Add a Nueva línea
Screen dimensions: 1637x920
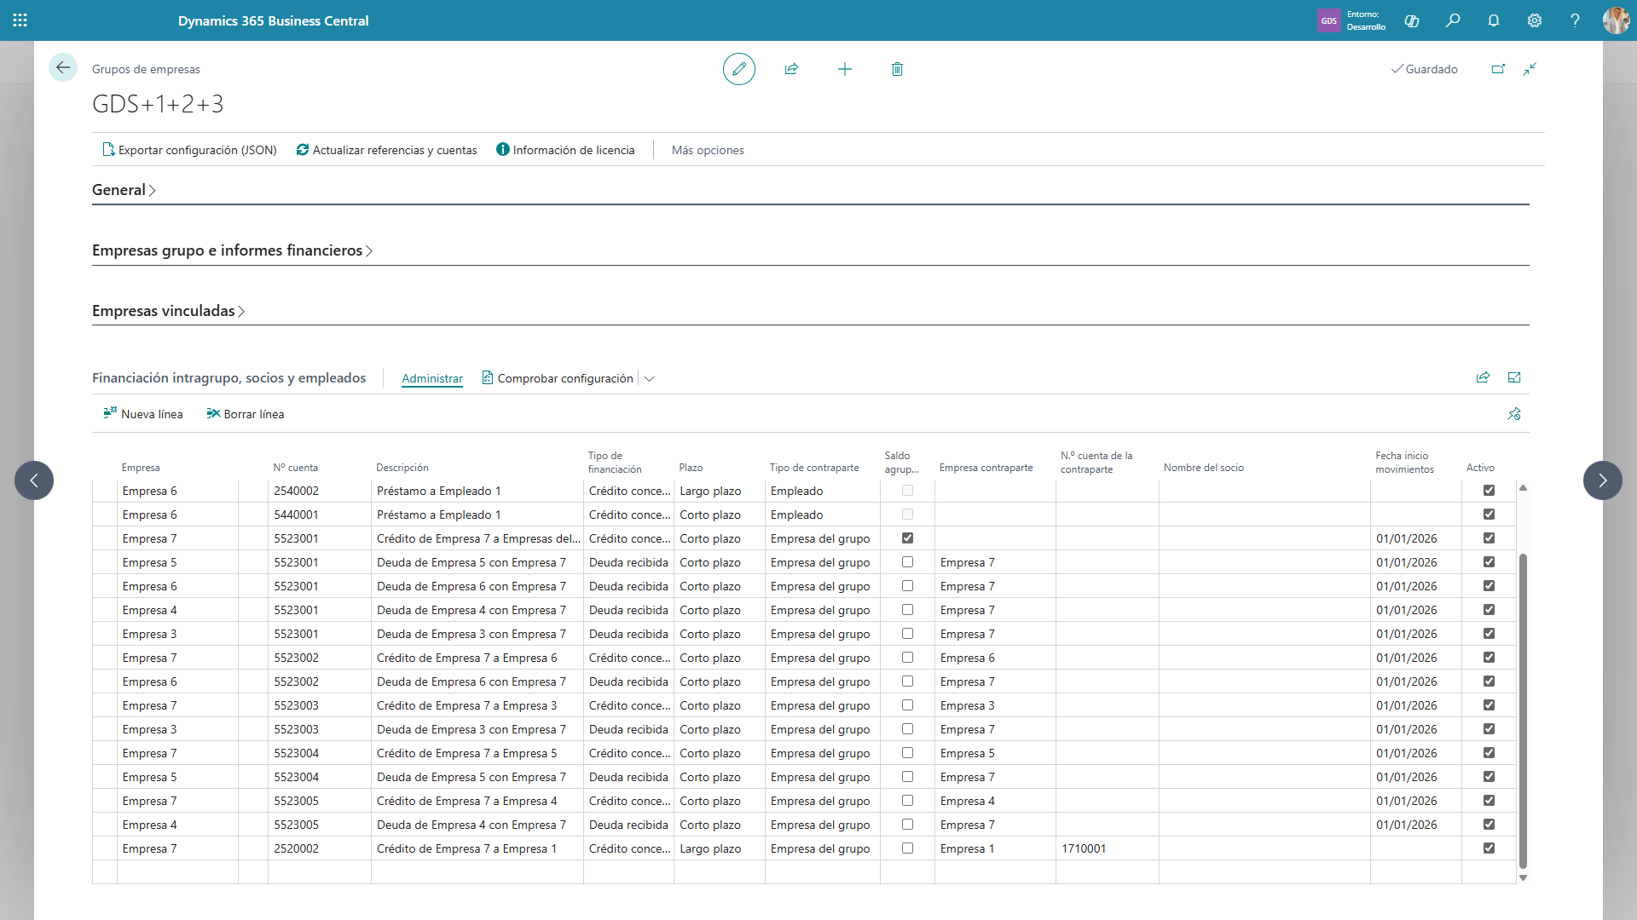pos(143,414)
